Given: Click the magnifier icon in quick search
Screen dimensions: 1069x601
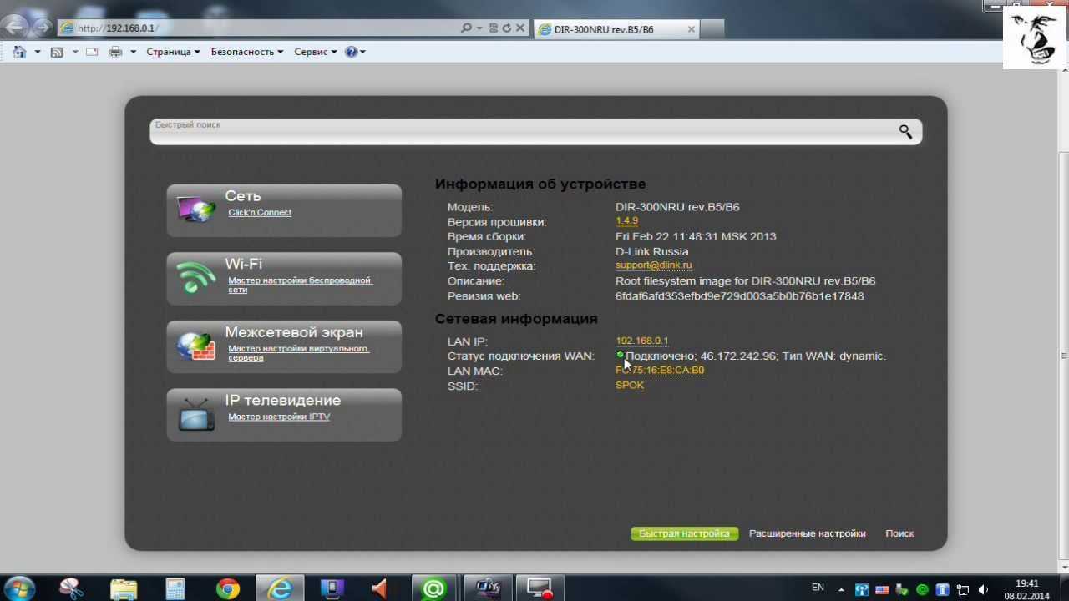Looking at the screenshot, I should (x=905, y=131).
